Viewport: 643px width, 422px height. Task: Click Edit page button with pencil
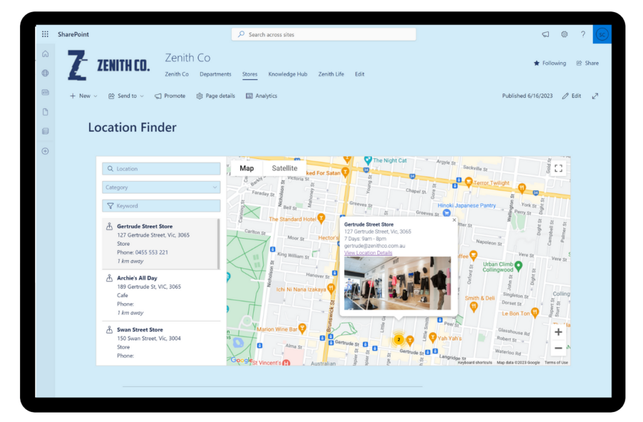coord(571,96)
